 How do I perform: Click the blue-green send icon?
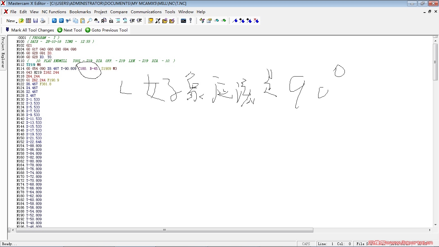216,21
